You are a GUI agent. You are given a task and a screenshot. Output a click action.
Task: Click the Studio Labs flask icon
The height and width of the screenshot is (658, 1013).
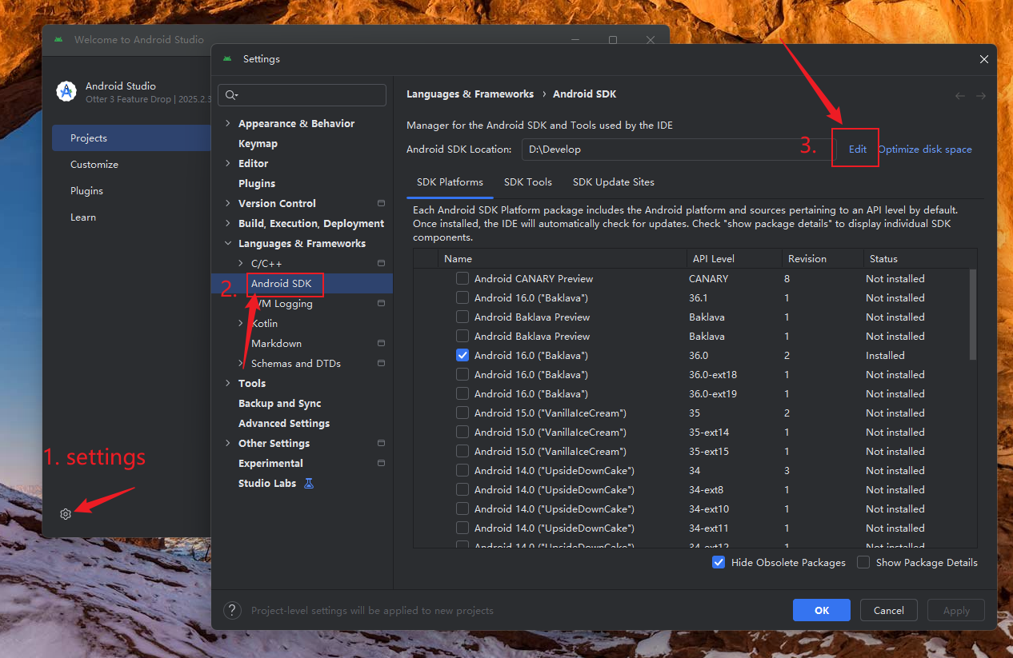tap(309, 483)
